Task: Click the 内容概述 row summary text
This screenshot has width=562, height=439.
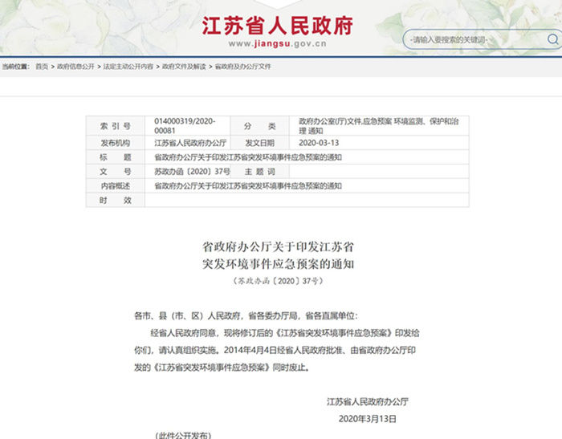Action: coord(247,186)
